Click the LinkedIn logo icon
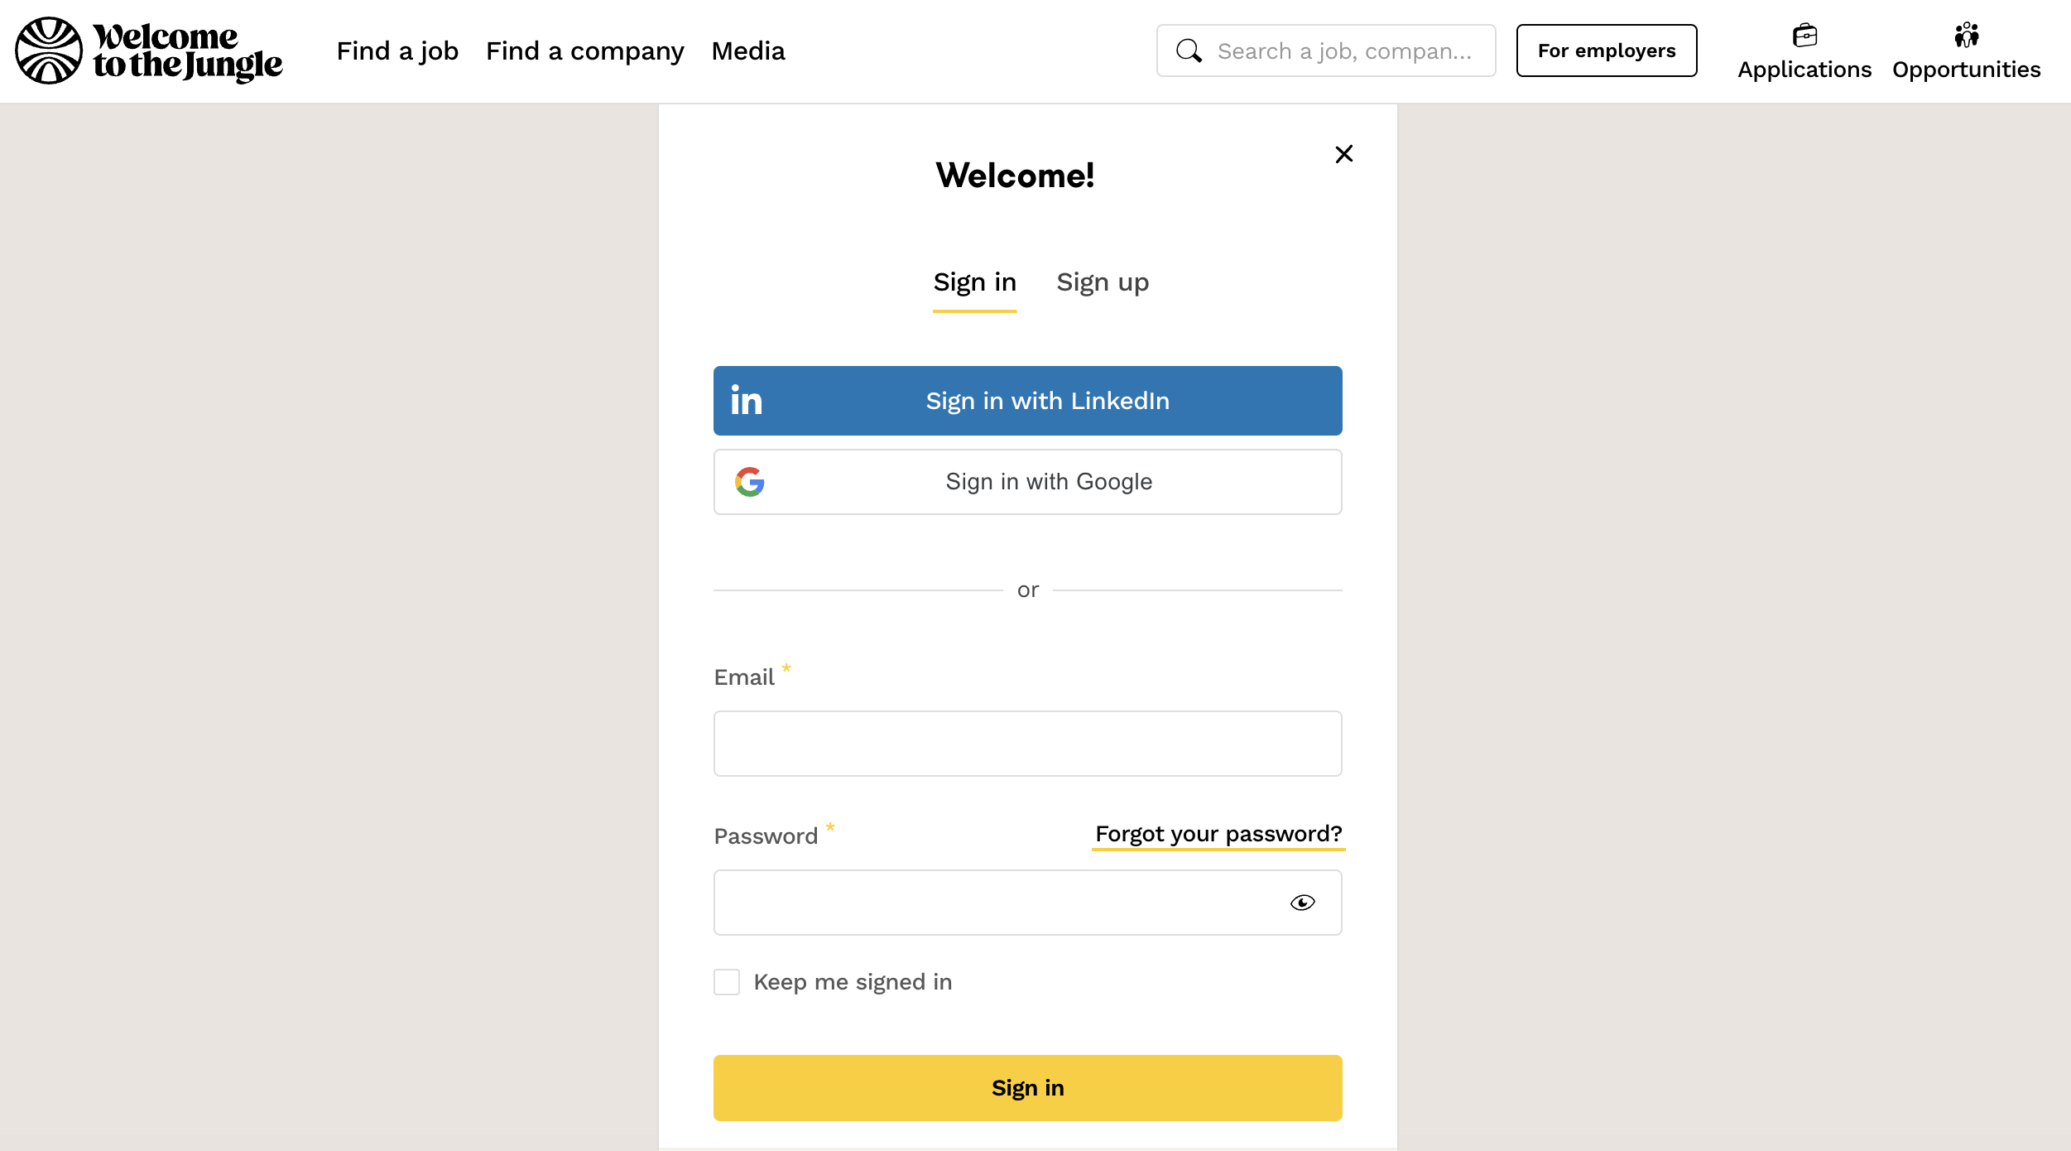The width and height of the screenshot is (2071, 1151). click(x=747, y=401)
